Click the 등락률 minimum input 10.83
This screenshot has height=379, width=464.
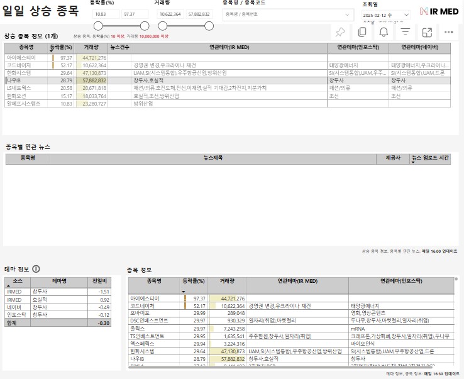pyautogui.click(x=106, y=14)
